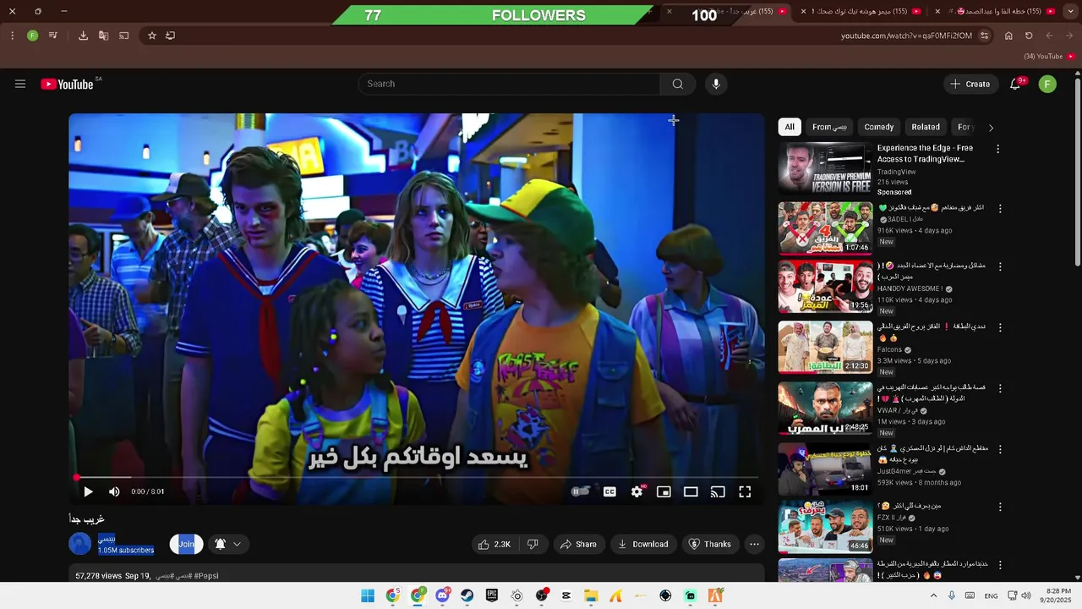
Task: Click the #Pepsi hashtag link
Action: coord(206,576)
